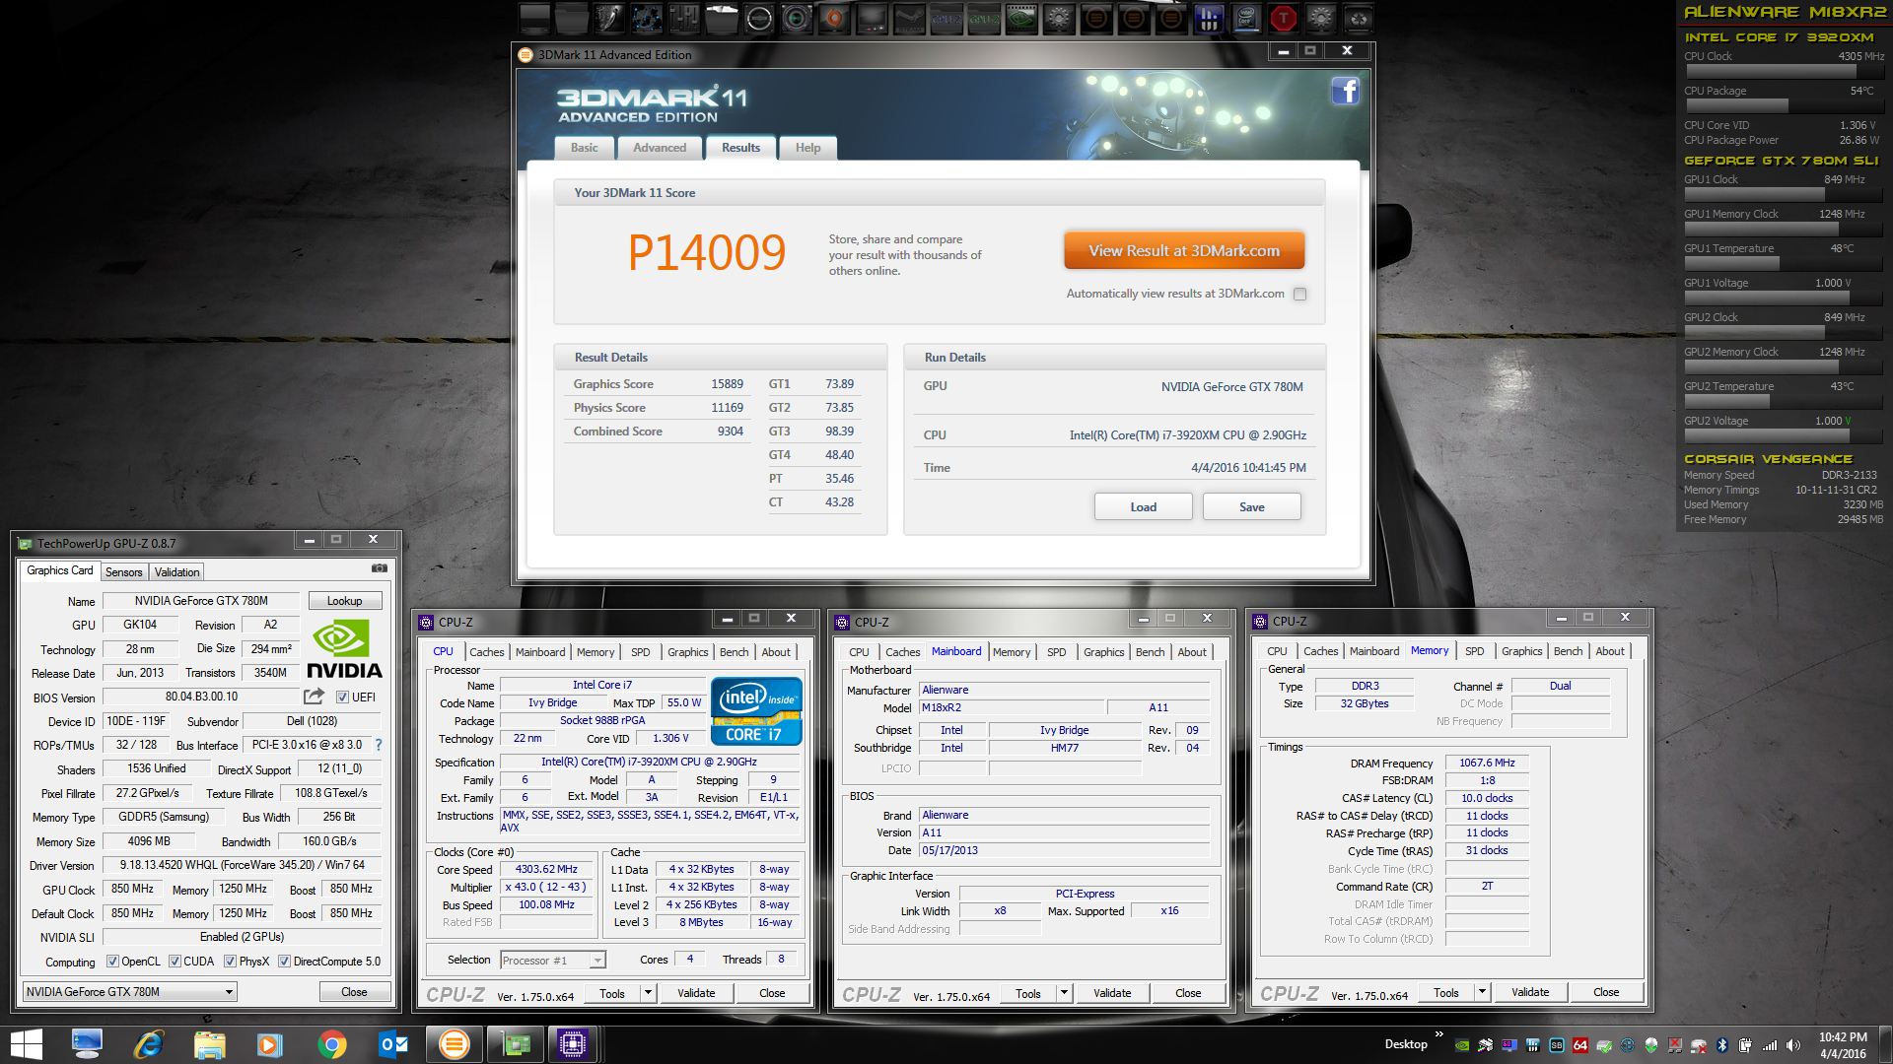Screen dimensions: 1893x1064
Task: Open the Help tab in 3DMark 11
Action: [807, 148]
